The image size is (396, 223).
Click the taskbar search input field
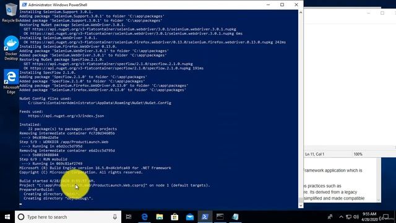point(68,217)
